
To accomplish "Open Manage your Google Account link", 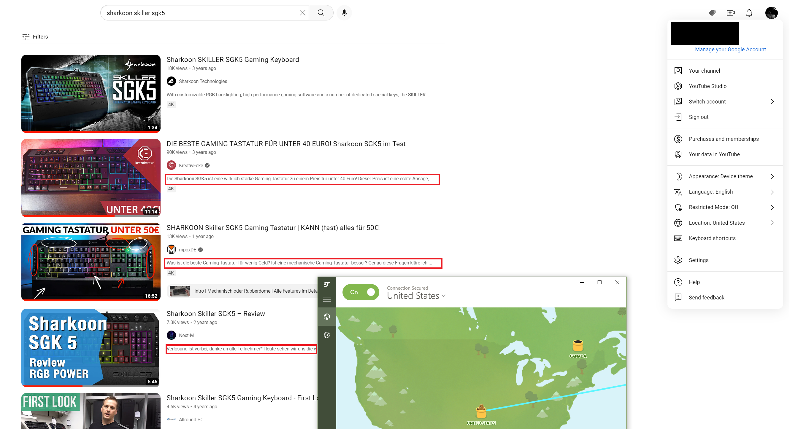I will [730, 50].
